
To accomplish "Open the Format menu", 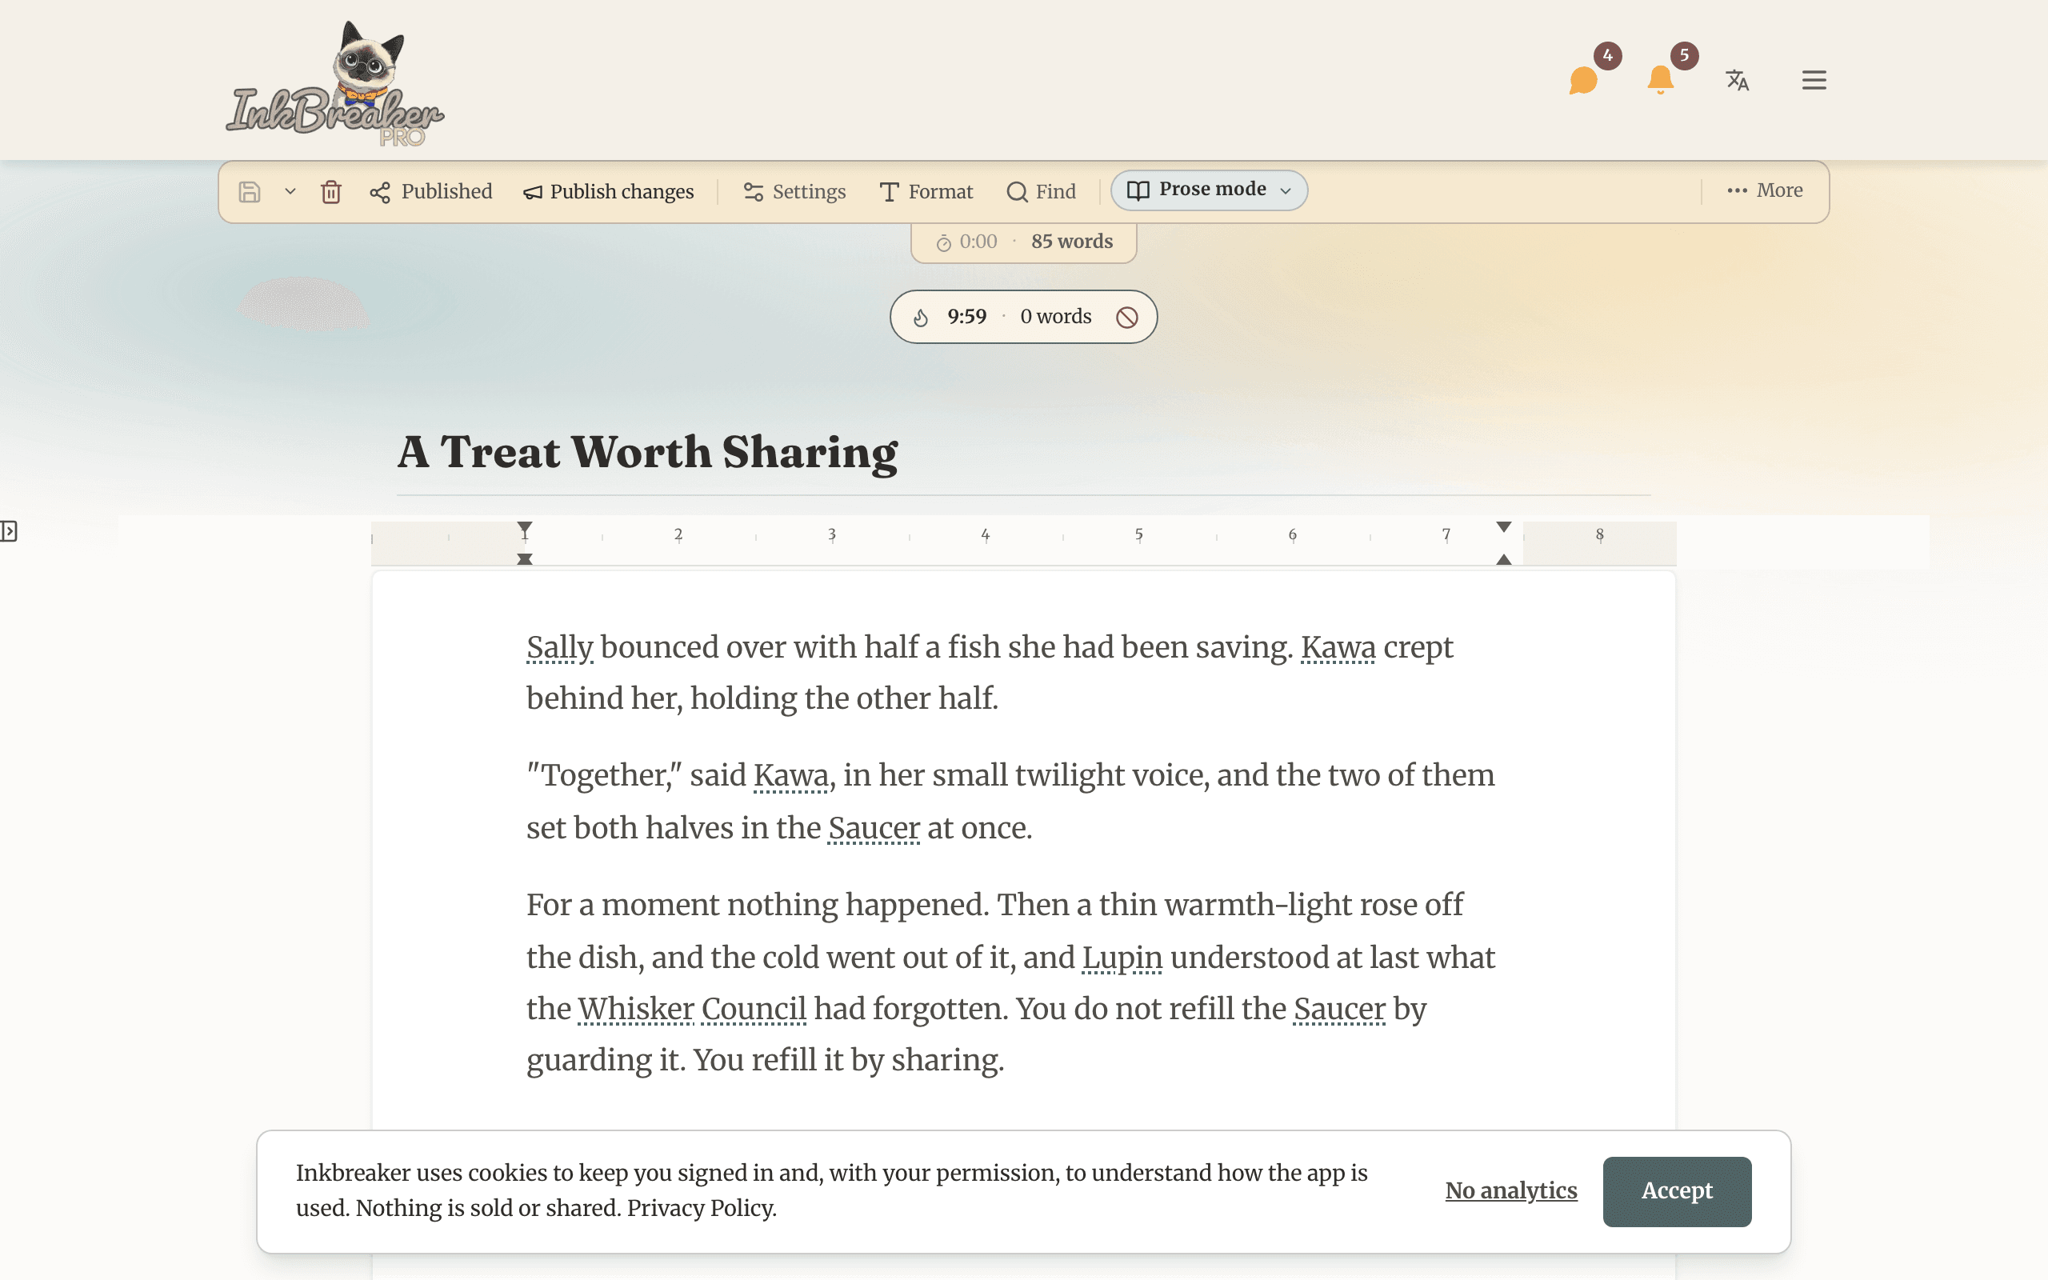I will pyautogui.click(x=926, y=192).
